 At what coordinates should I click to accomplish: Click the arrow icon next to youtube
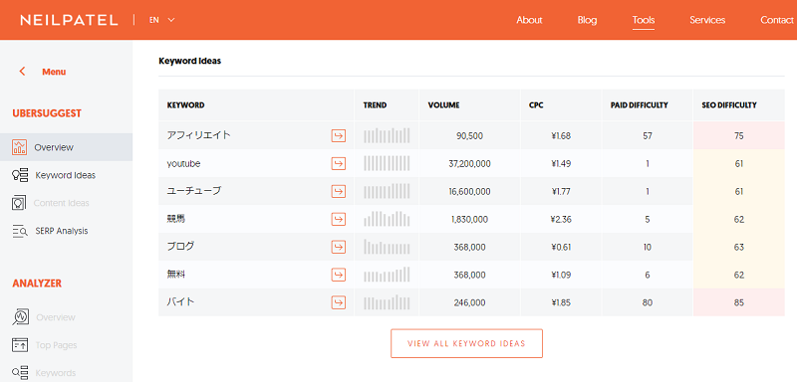pos(339,164)
